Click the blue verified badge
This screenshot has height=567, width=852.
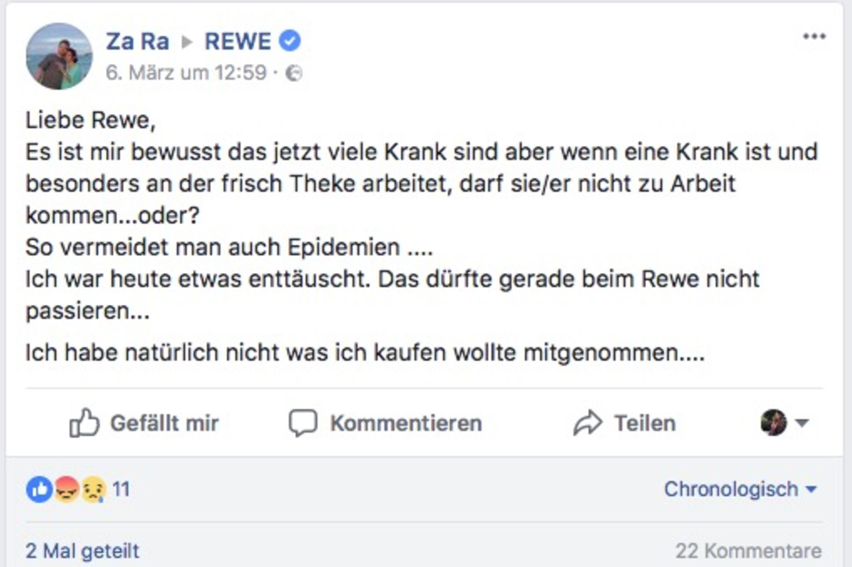click(x=290, y=42)
